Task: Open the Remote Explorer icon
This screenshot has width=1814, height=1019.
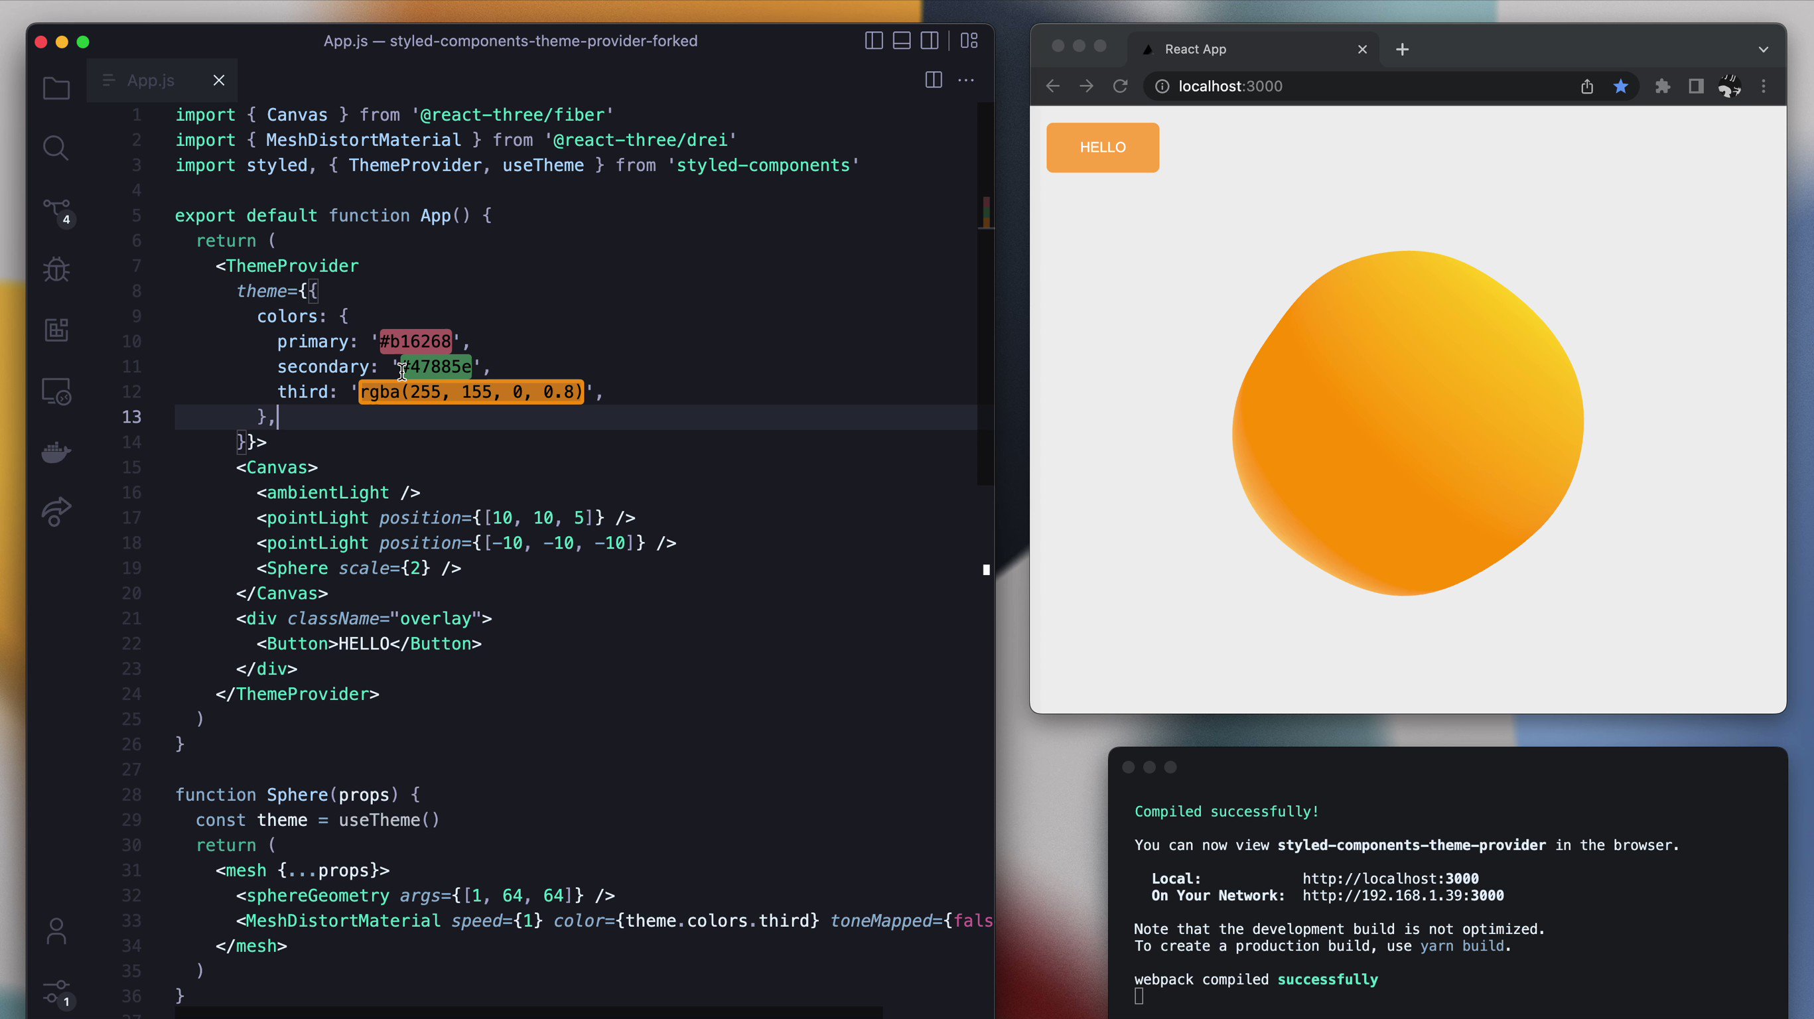Action: pyautogui.click(x=56, y=391)
